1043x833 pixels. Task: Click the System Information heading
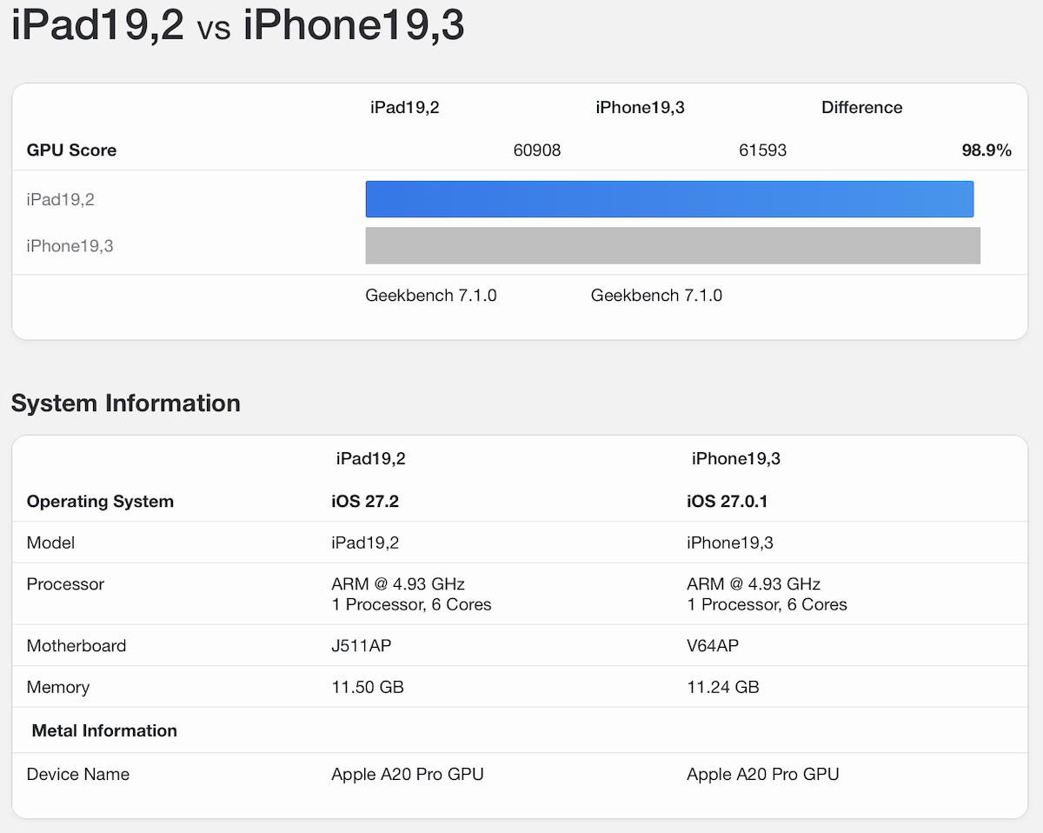click(125, 403)
